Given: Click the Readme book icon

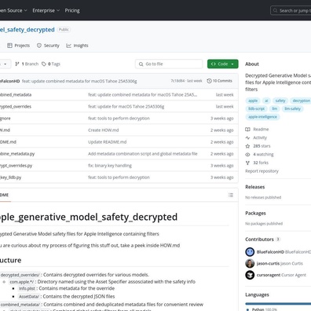Looking at the screenshot, I should coord(247,130).
